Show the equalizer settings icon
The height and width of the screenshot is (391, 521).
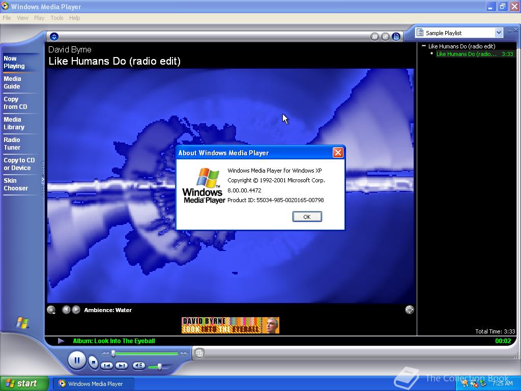click(x=385, y=37)
